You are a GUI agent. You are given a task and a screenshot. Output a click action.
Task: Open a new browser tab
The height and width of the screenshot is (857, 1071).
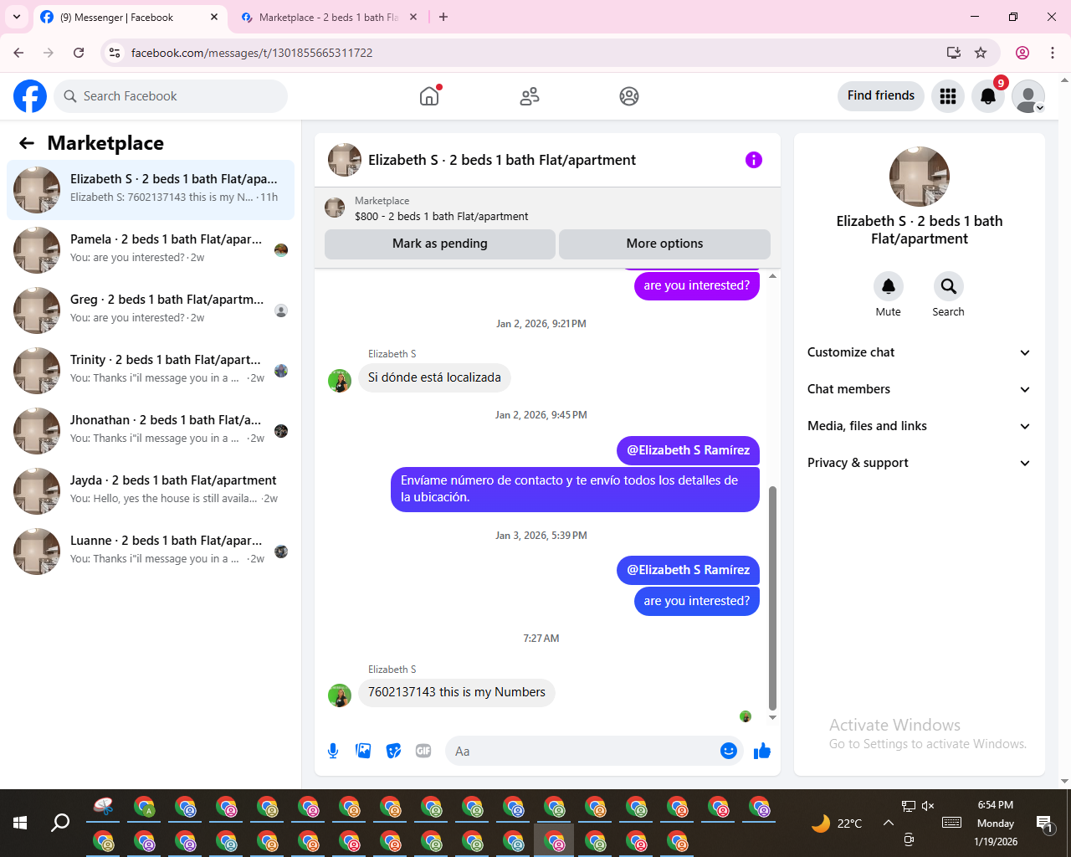443,17
